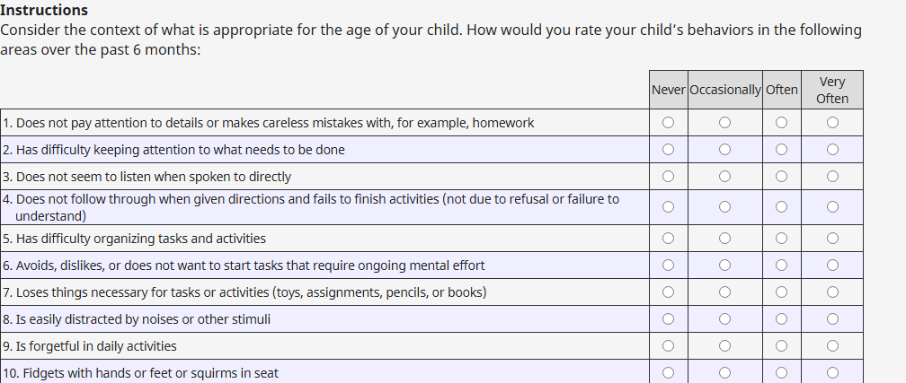Select Never for question 1 careless mistakes
This screenshot has width=906, height=383.
pos(668,123)
